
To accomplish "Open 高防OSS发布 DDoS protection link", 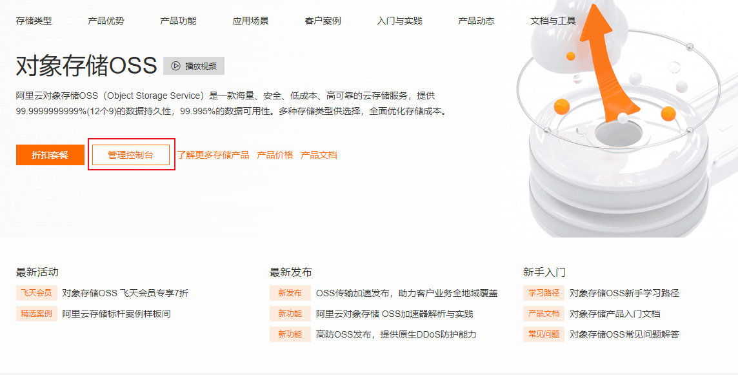I will [396, 334].
